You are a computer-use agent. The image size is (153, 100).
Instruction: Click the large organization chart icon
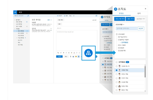tap(88, 53)
